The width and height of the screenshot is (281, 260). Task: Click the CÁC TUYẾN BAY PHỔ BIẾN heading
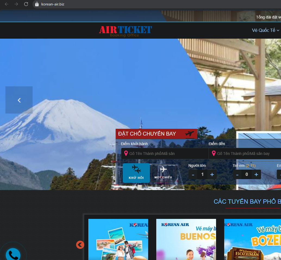tap(247, 201)
